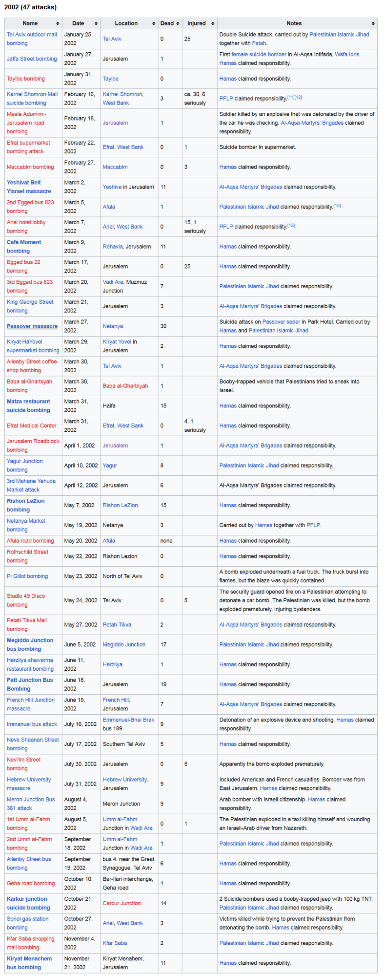Open Karkur junction suicide bombing link
The height and width of the screenshot is (977, 385).
[x=28, y=903]
